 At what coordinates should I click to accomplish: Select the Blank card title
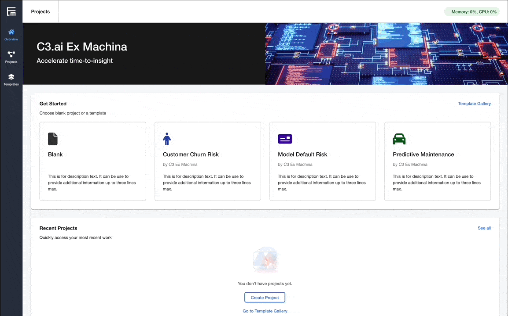tap(55, 154)
